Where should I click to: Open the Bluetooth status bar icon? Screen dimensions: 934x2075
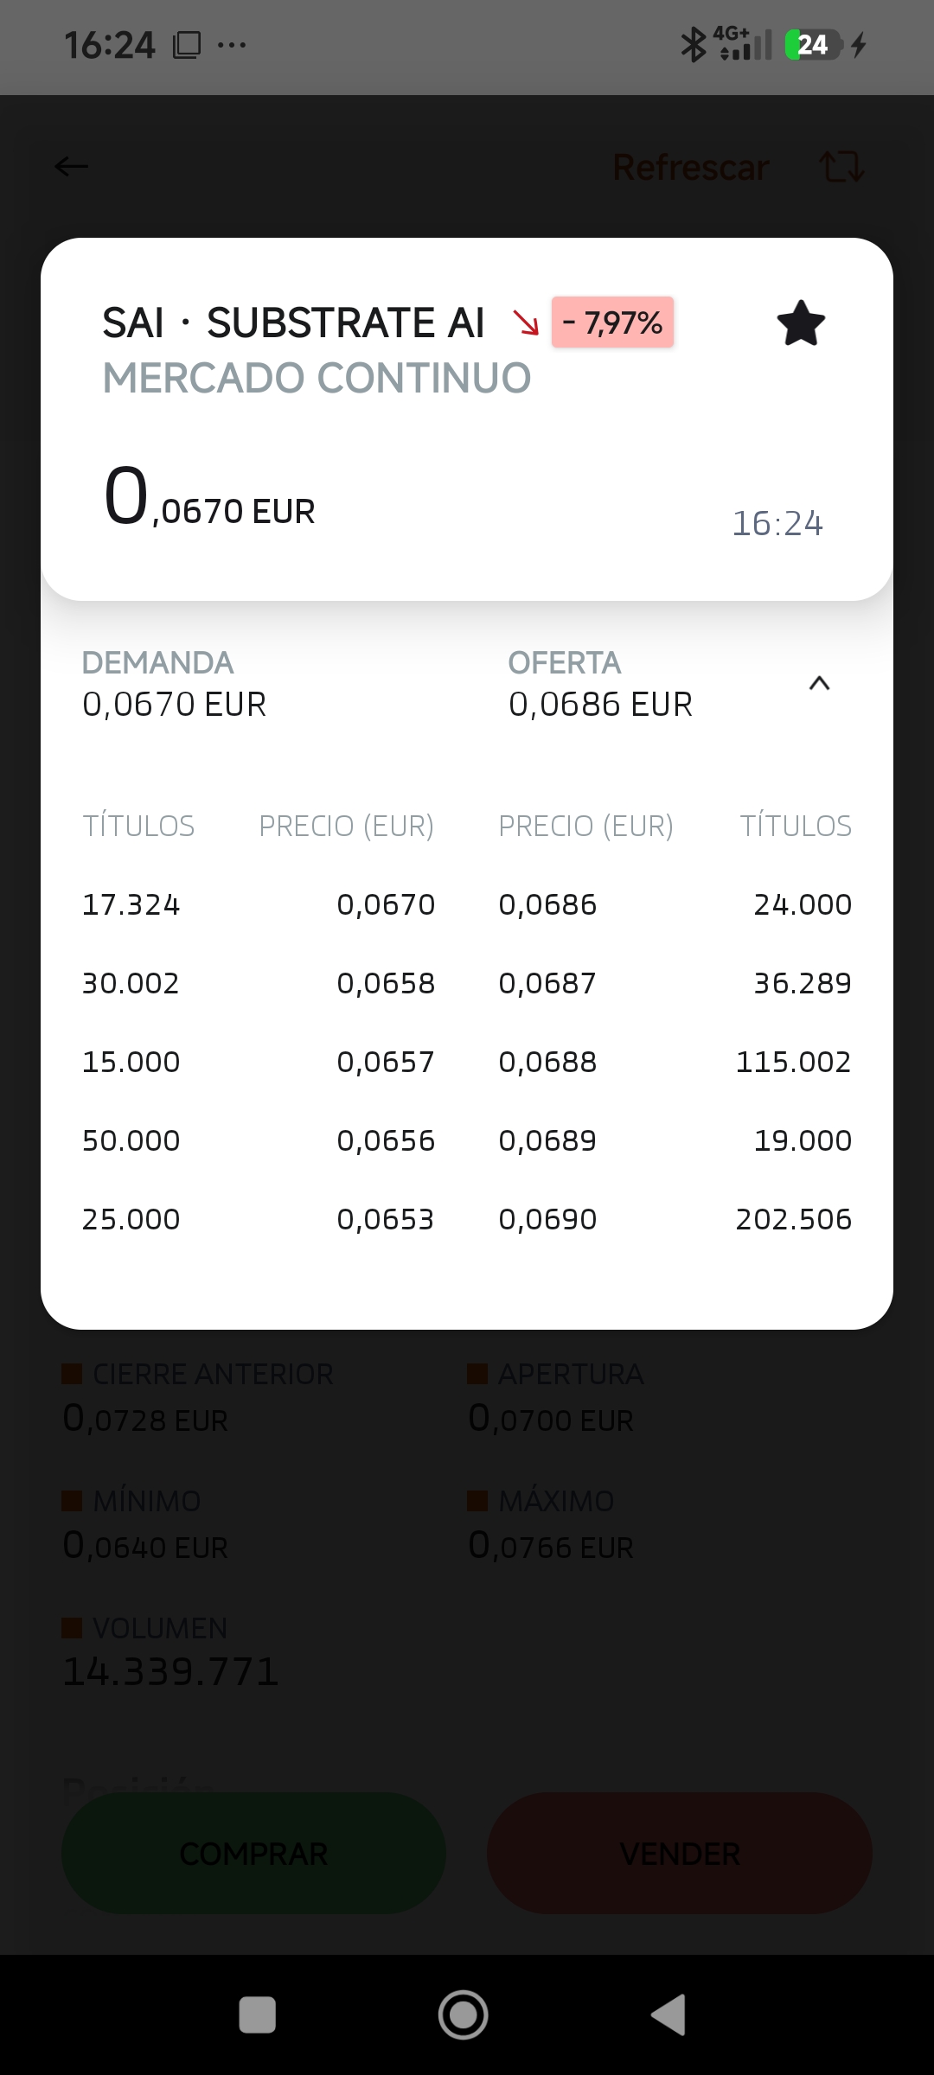point(693,44)
